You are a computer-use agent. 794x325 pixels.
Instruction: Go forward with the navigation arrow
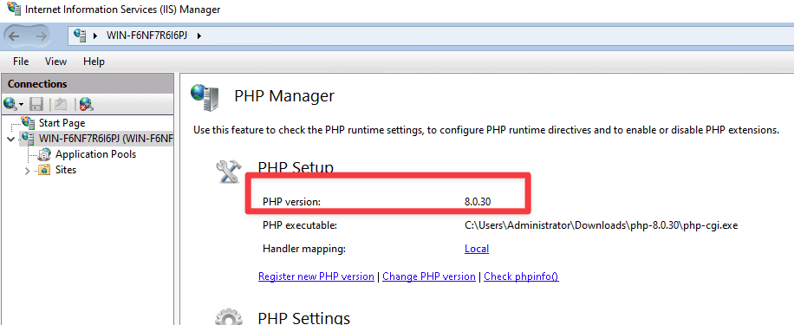click(x=41, y=36)
